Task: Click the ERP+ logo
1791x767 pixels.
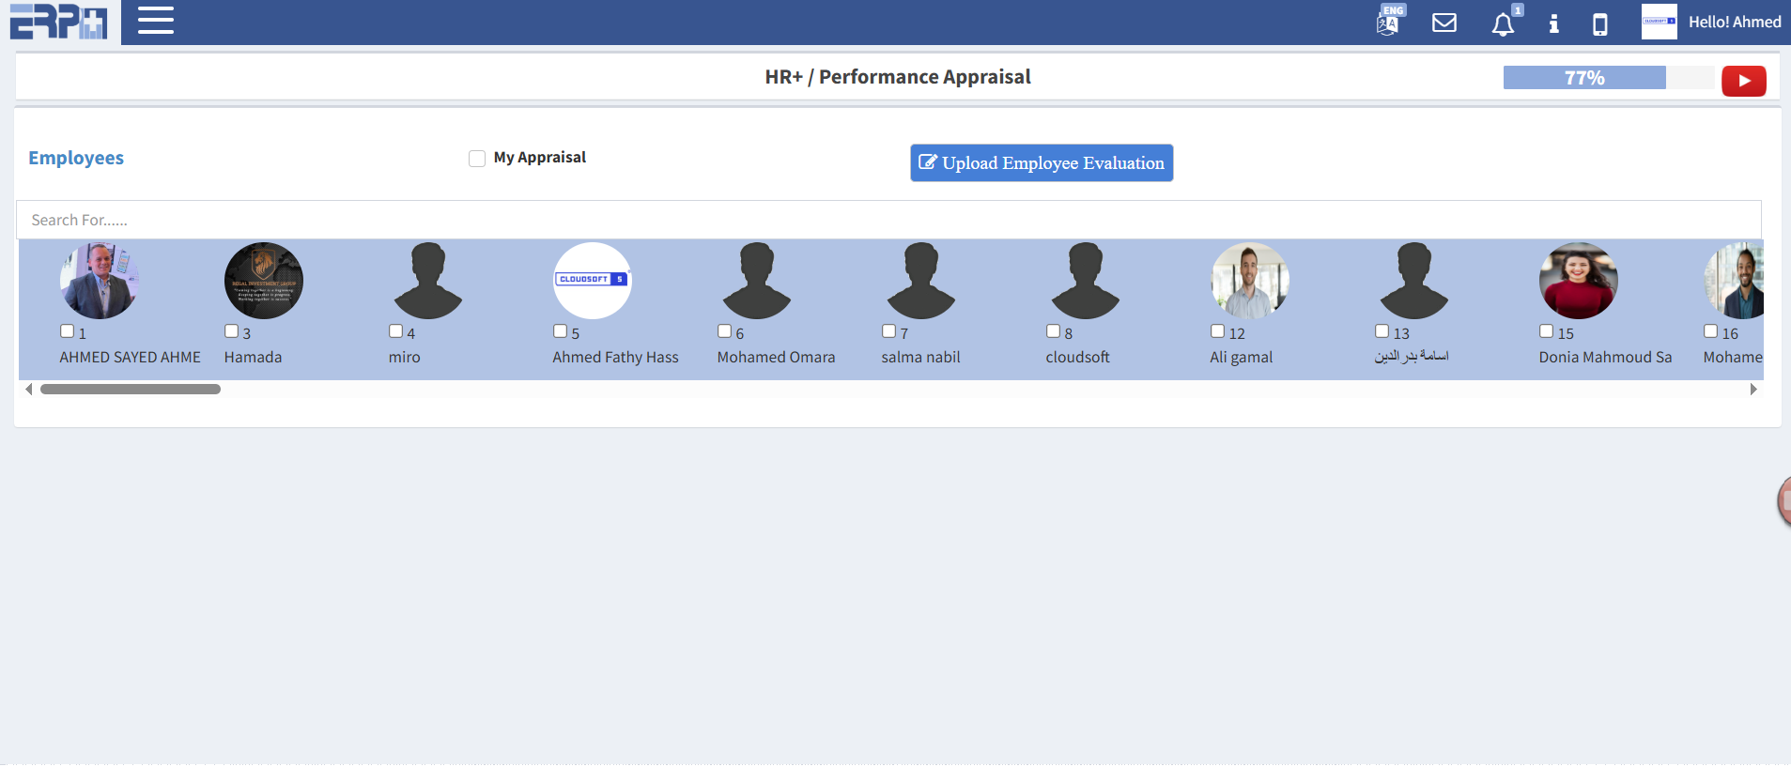Action: pos(59,22)
